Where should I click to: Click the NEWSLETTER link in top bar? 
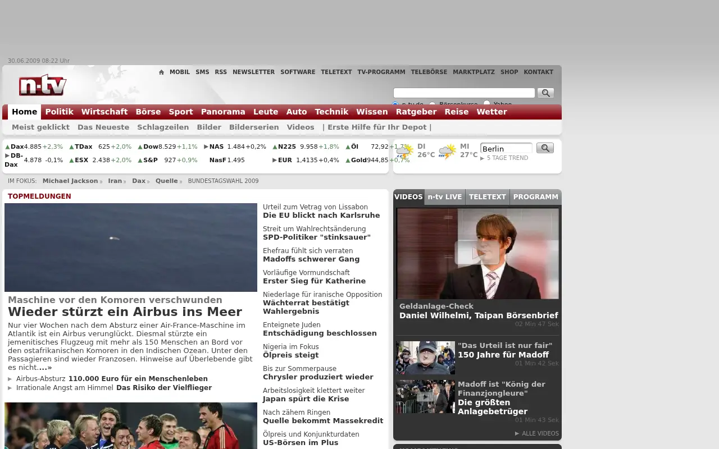pos(254,72)
